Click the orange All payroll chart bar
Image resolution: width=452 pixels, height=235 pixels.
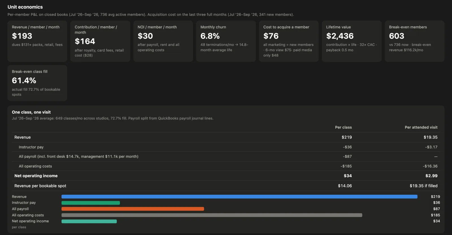click(x=133, y=209)
